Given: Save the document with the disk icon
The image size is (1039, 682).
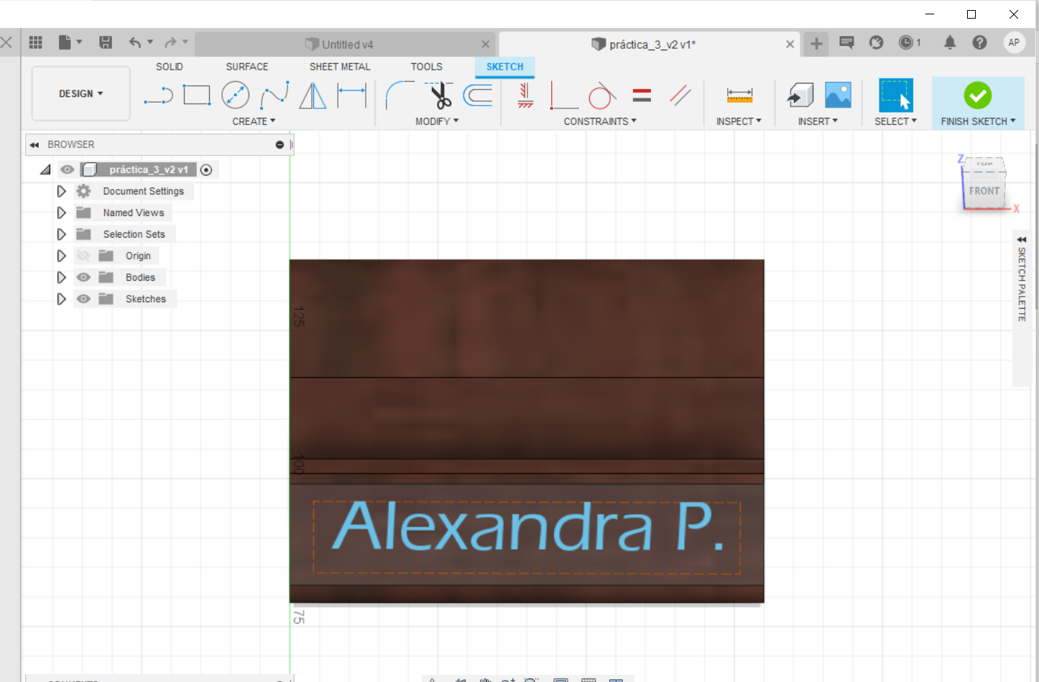Looking at the screenshot, I should (106, 42).
